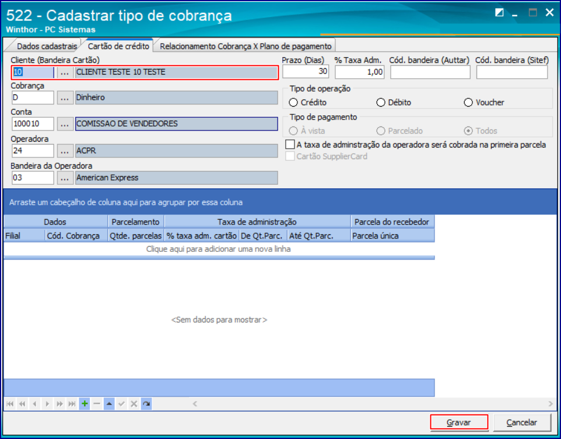This screenshot has height=439, width=561.
Task: Confirm row edit with checkmark icon
Action: [122, 404]
